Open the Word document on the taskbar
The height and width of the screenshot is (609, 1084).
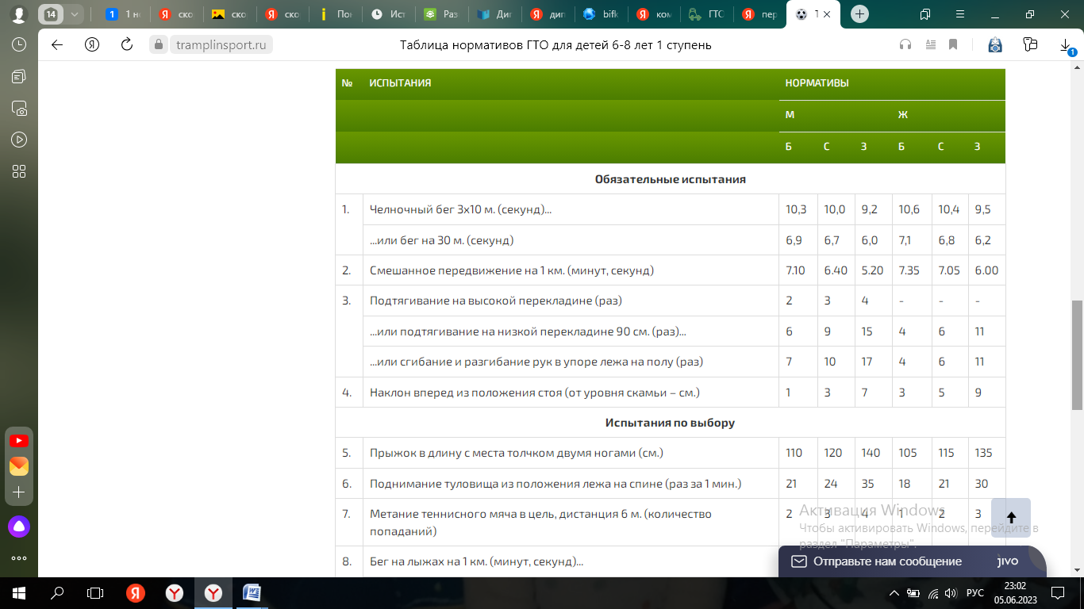click(x=252, y=593)
